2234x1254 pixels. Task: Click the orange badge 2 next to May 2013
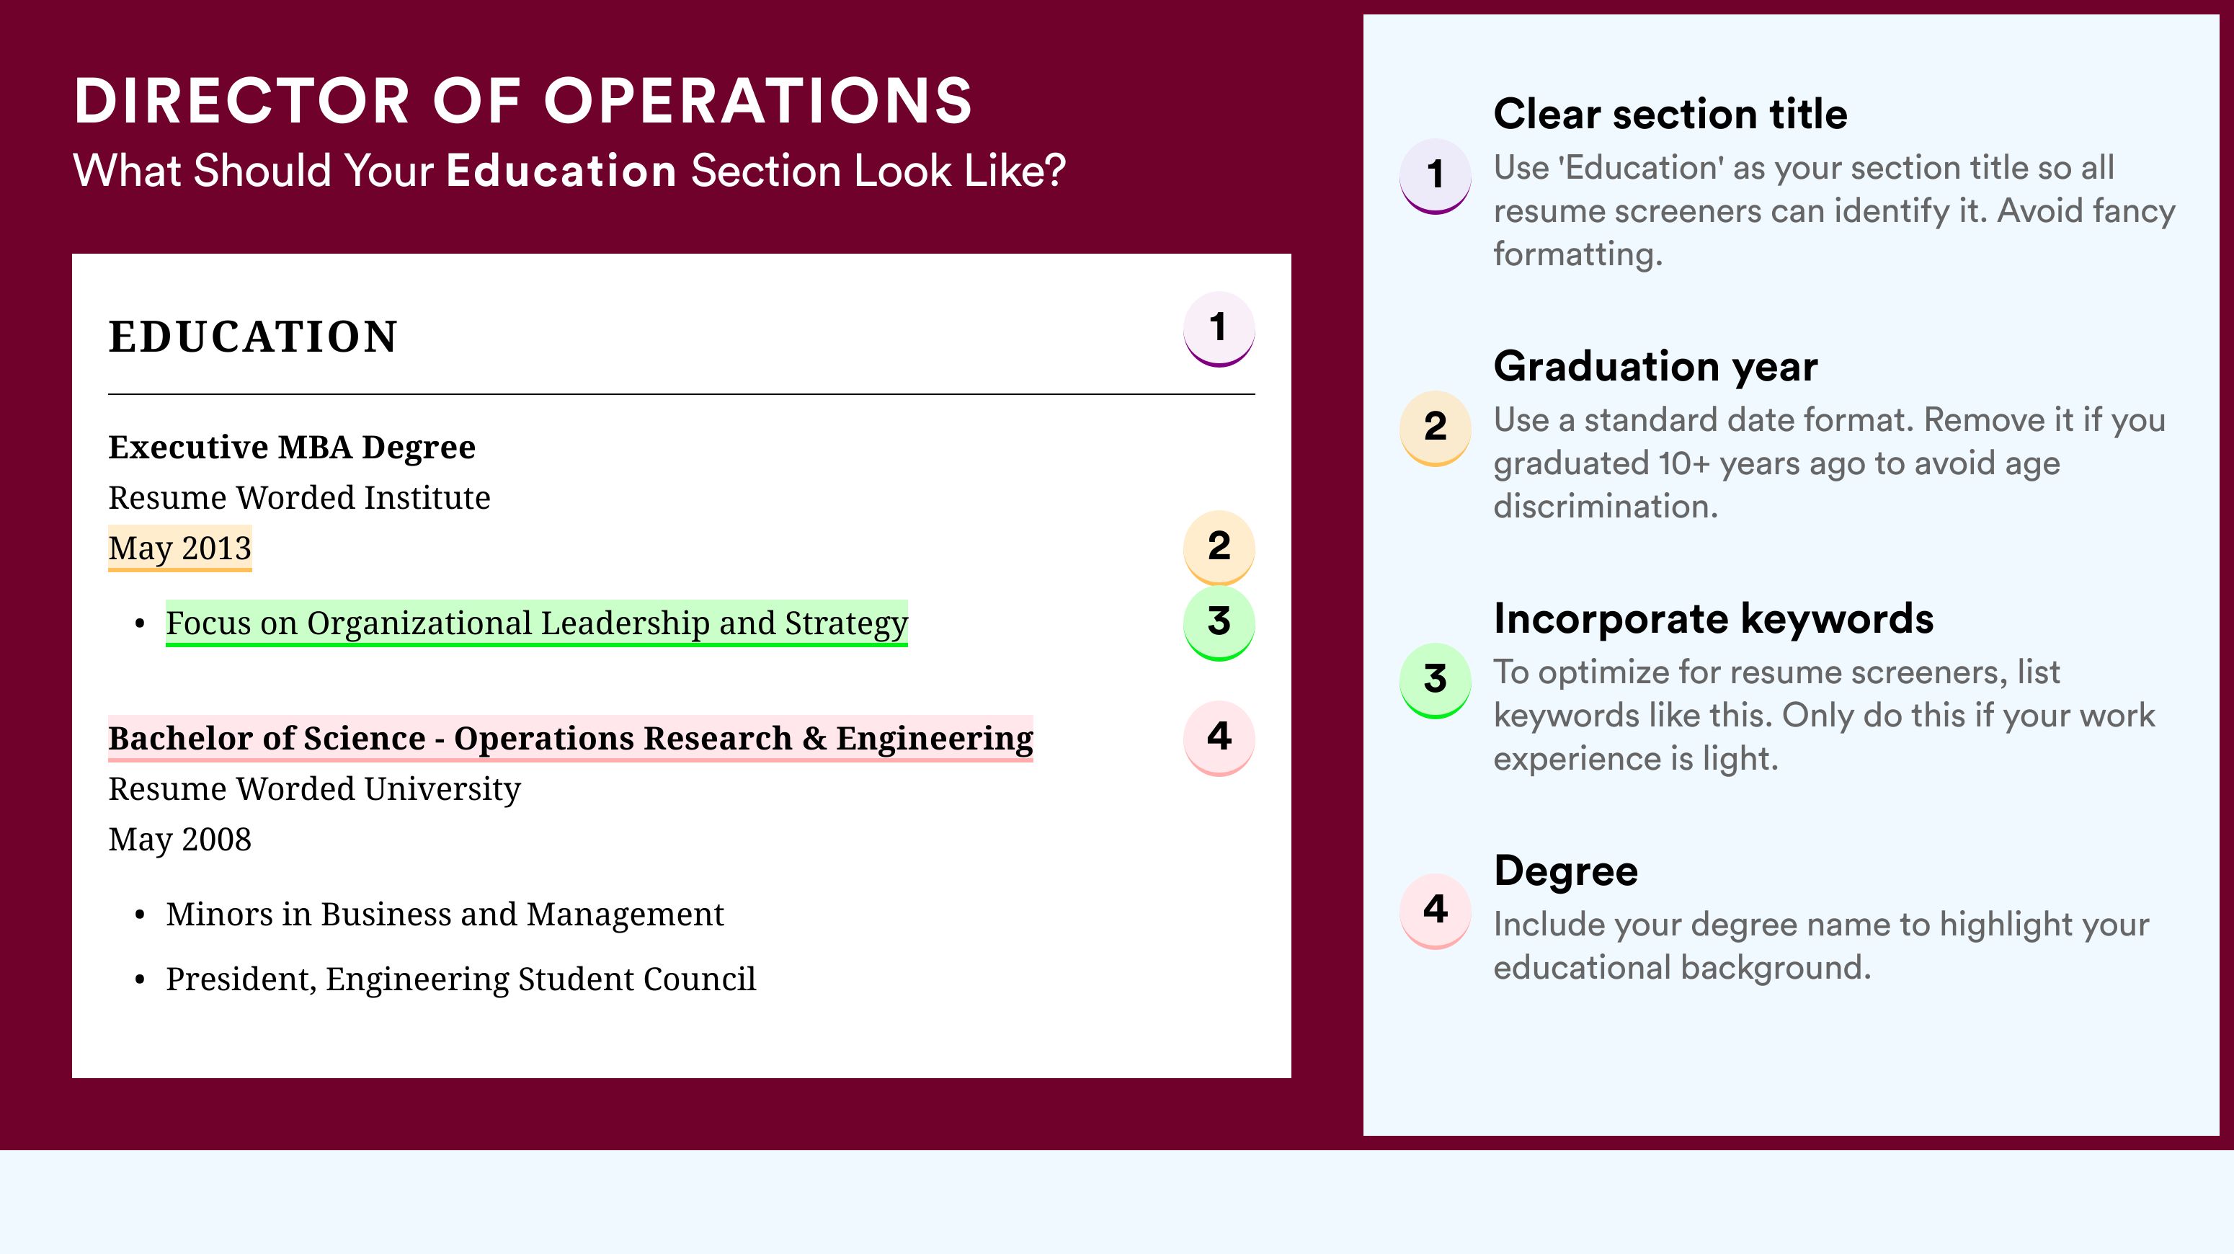pos(1219,547)
